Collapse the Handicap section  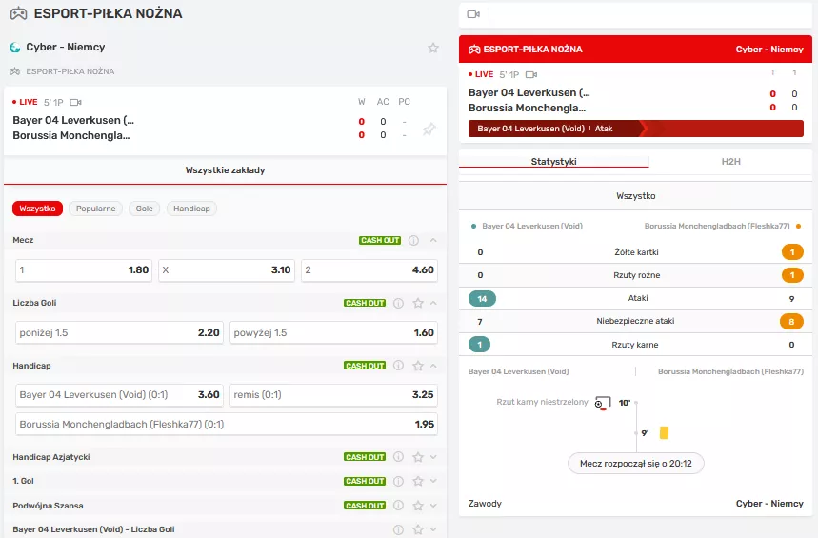433,366
